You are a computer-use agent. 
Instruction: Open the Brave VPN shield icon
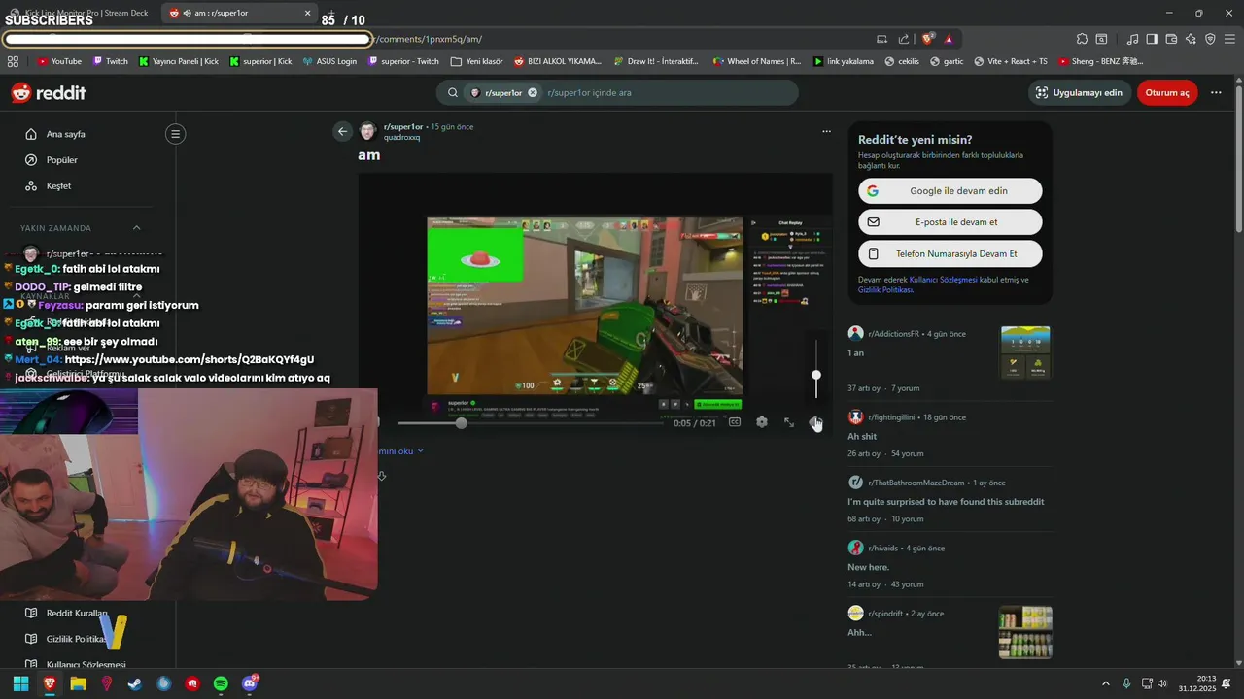(x=1210, y=39)
